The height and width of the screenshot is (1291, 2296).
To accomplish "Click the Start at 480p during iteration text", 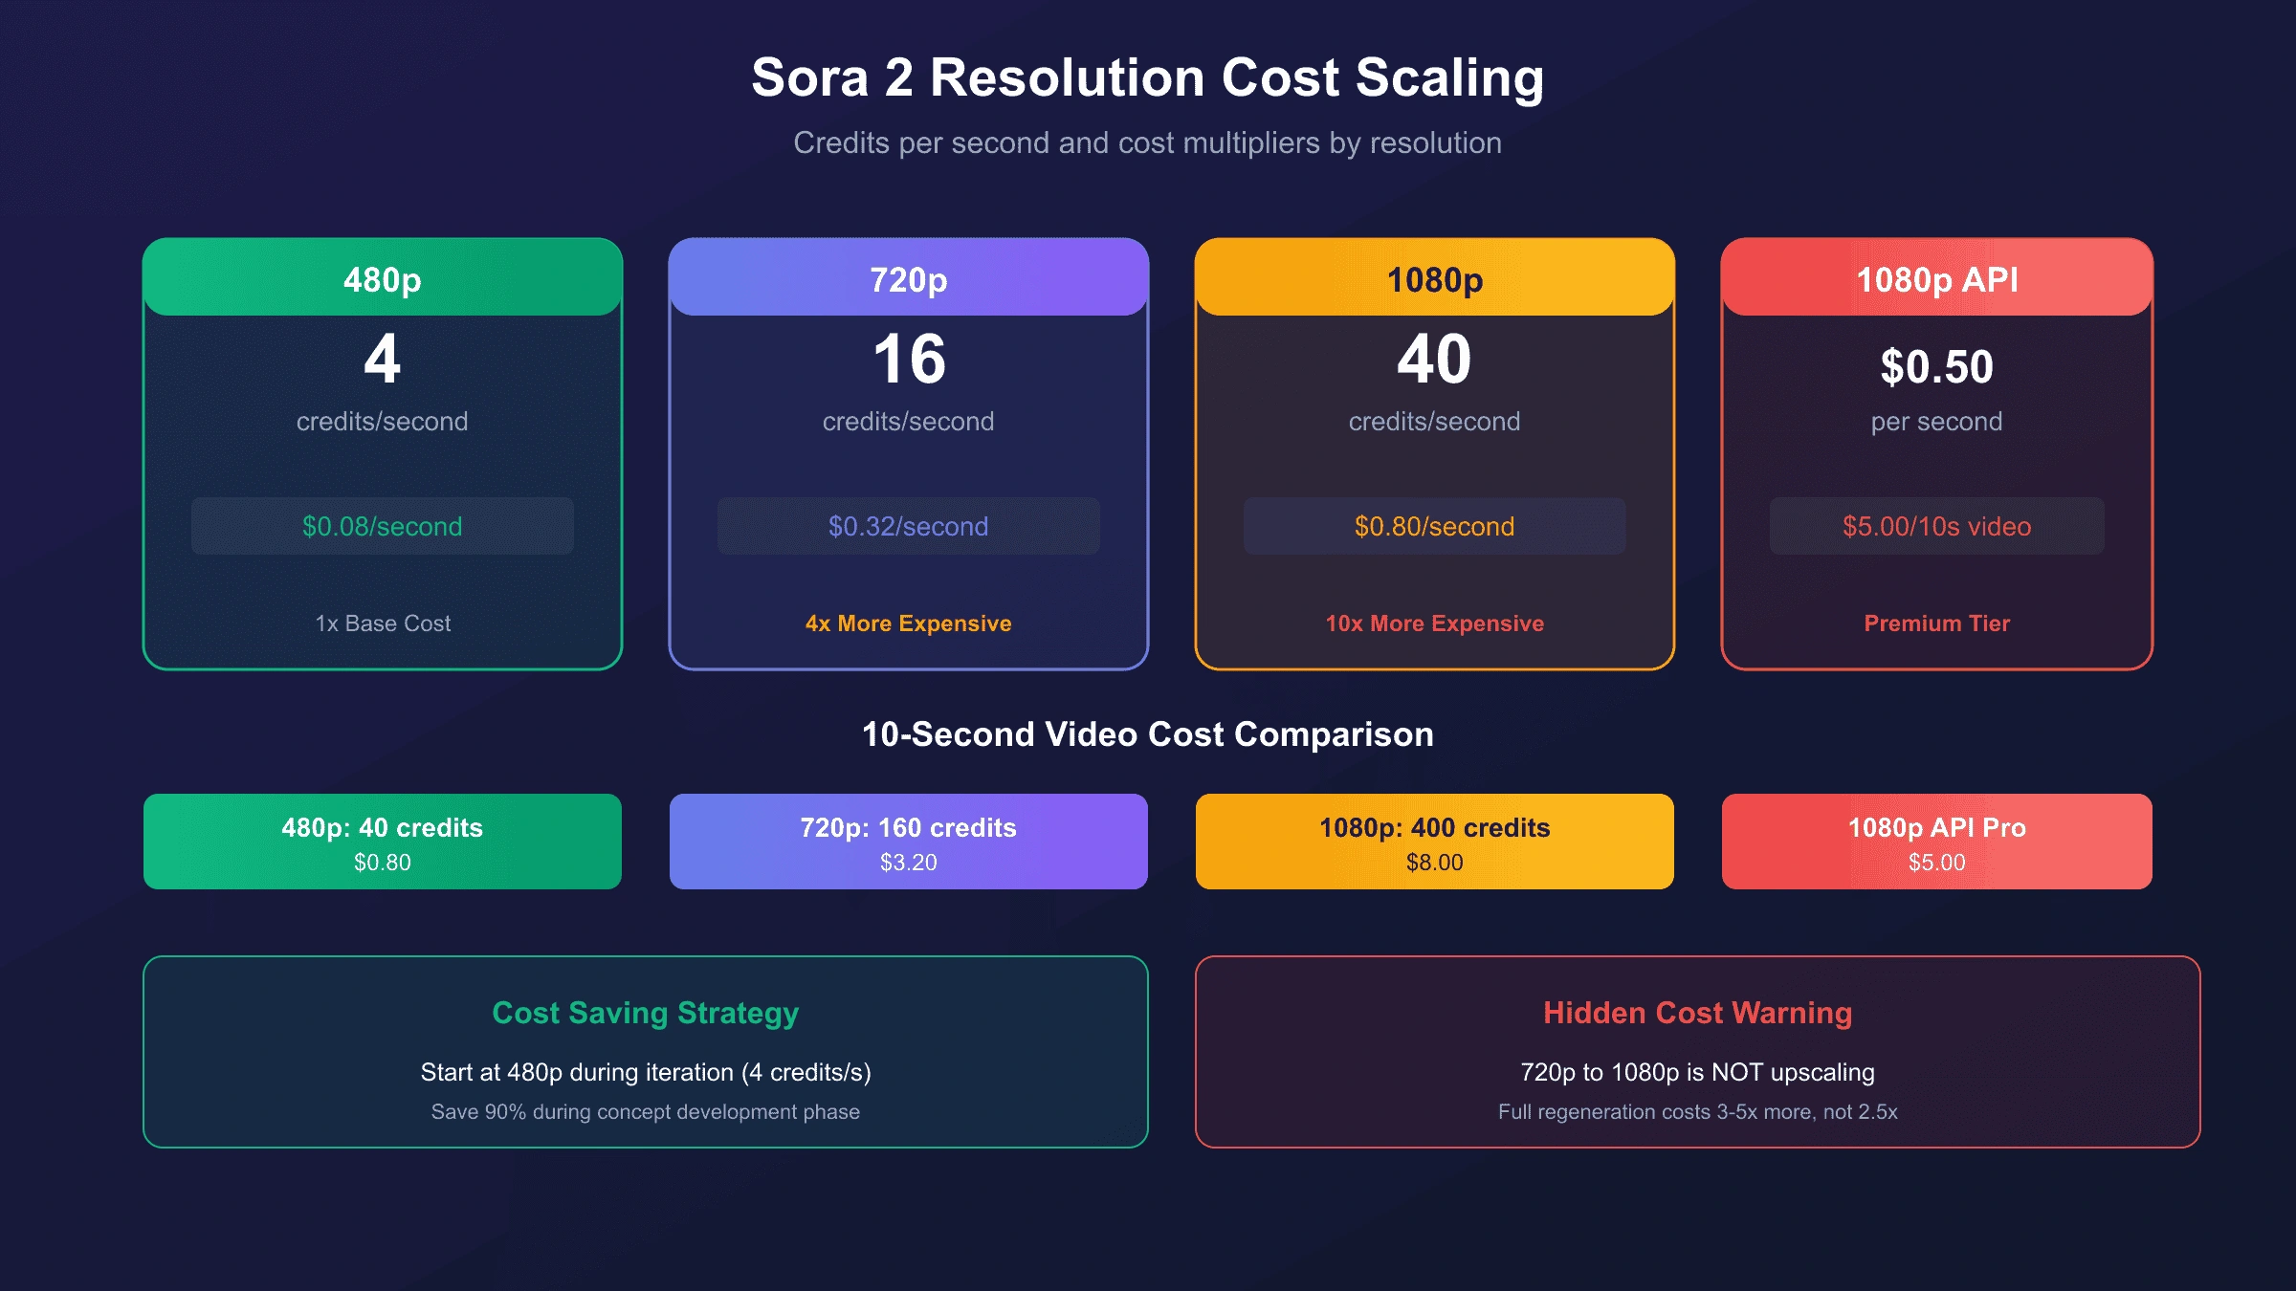I will pos(646,1073).
